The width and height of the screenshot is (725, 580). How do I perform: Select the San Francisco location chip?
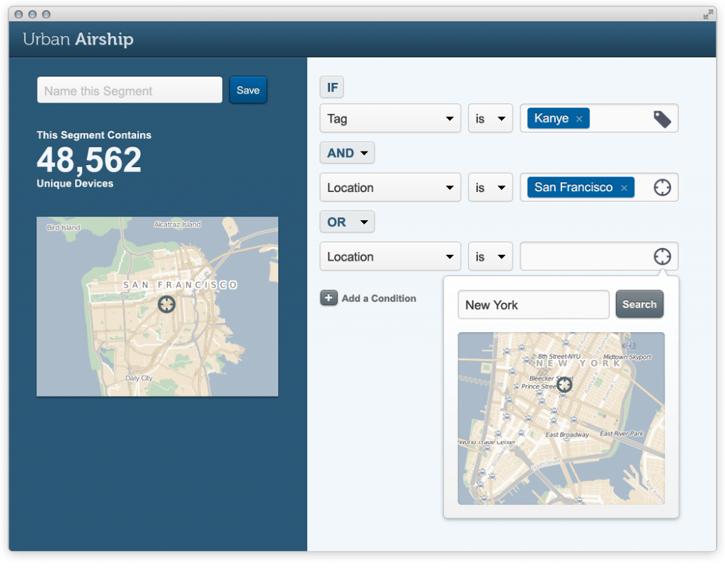click(x=581, y=188)
